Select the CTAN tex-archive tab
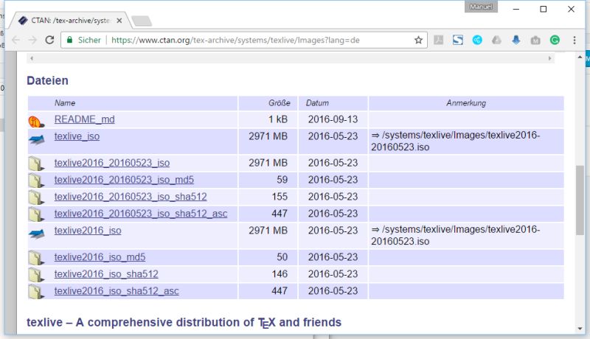The height and width of the screenshot is (339, 590). pos(70,21)
